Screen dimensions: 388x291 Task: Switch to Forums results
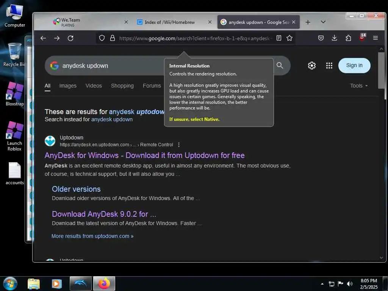pyautogui.click(x=152, y=86)
